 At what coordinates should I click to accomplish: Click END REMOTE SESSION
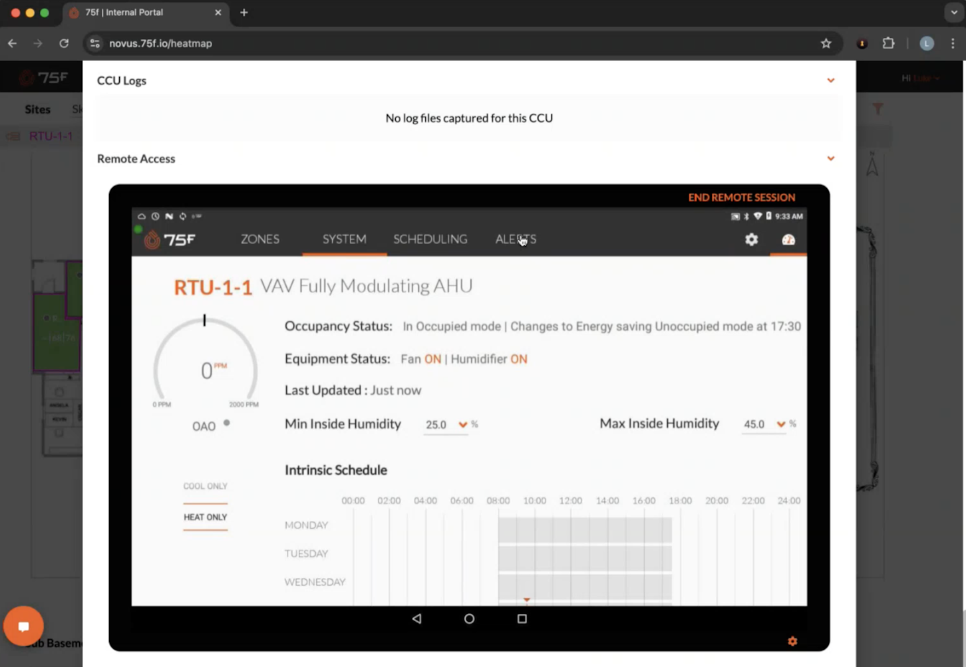(742, 198)
